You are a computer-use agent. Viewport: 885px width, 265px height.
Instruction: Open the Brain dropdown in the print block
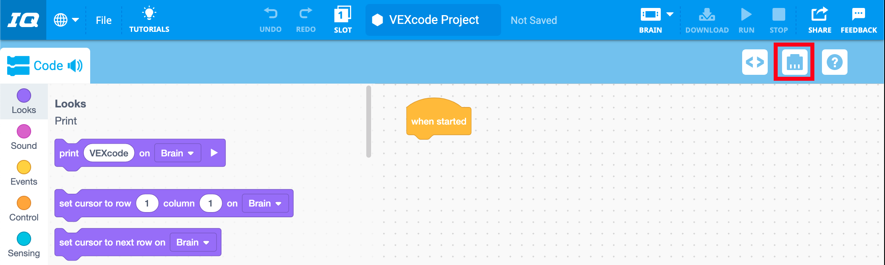[177, 153]
